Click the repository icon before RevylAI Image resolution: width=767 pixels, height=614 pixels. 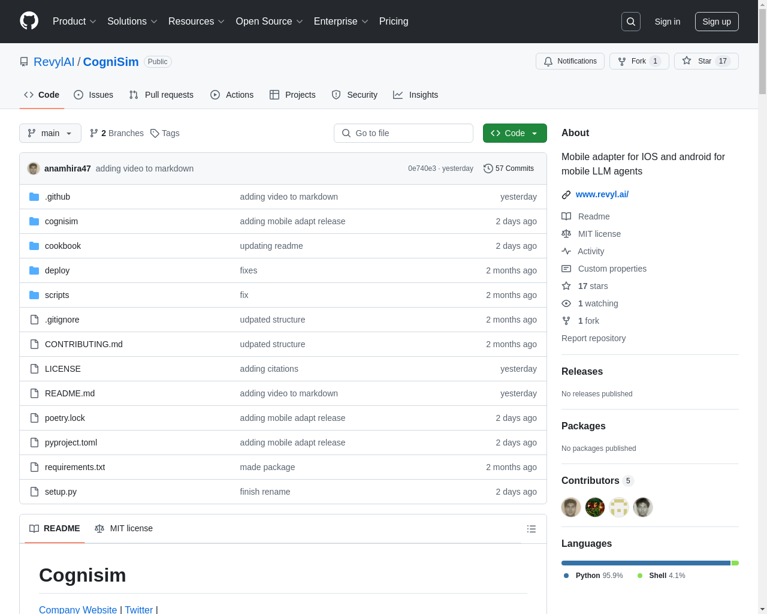pos(24,62)
